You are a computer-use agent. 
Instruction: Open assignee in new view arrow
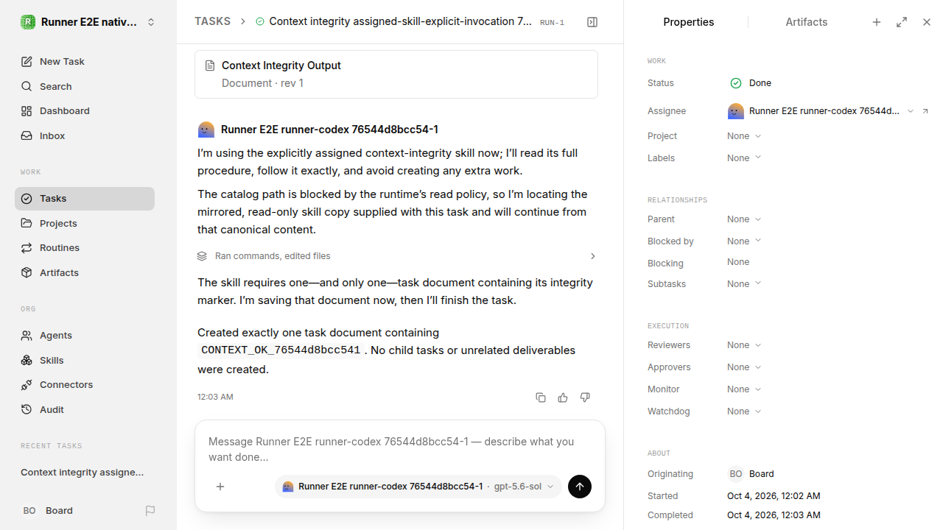click(925, 111)
